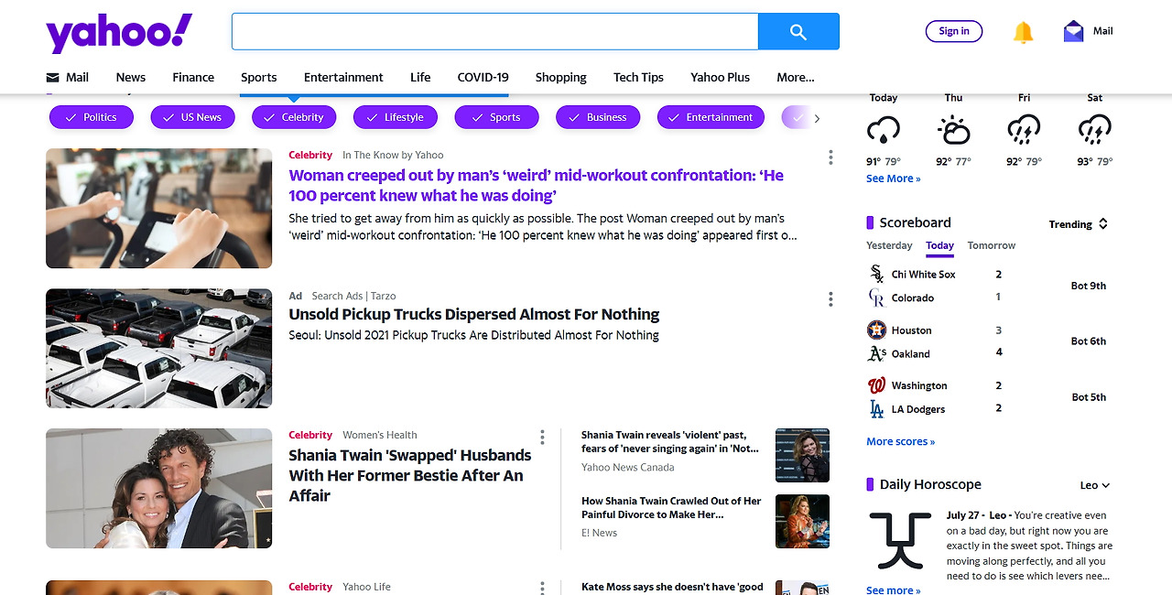Screen dimensions: 1172x595
Task: Open Unsold Pickup Trucks ad headline
Action: tap(474, 314)
